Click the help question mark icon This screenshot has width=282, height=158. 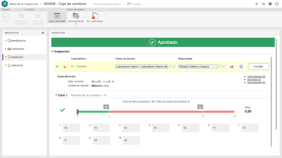(270, 4)
